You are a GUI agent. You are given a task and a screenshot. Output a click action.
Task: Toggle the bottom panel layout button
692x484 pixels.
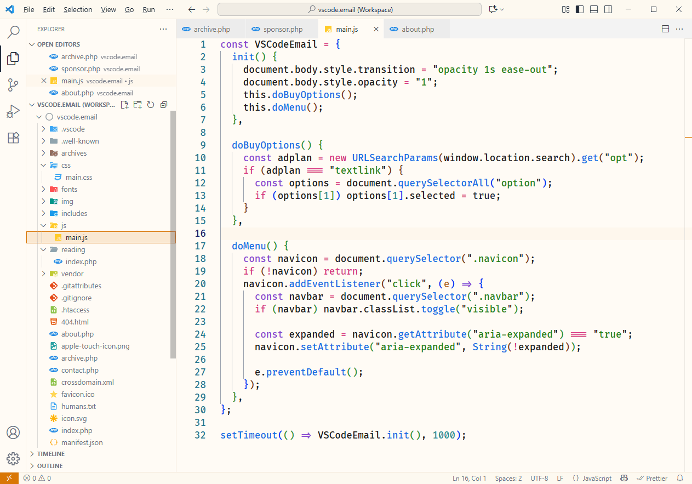pos(594,9)
